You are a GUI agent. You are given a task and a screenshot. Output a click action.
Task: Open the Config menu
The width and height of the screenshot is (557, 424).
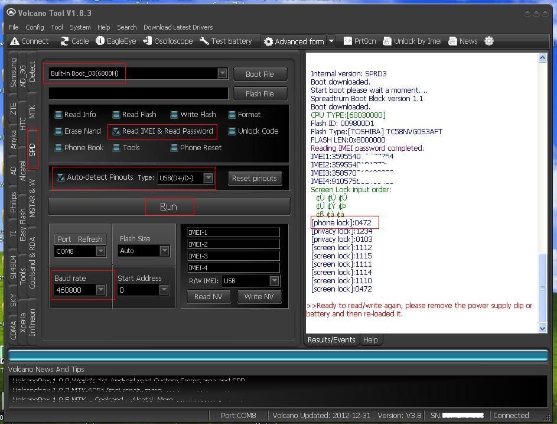35,27
